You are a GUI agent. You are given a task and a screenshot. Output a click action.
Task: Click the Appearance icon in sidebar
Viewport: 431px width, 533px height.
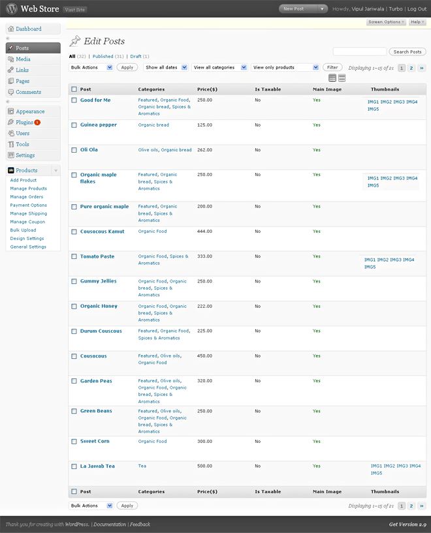coord(11,111)
